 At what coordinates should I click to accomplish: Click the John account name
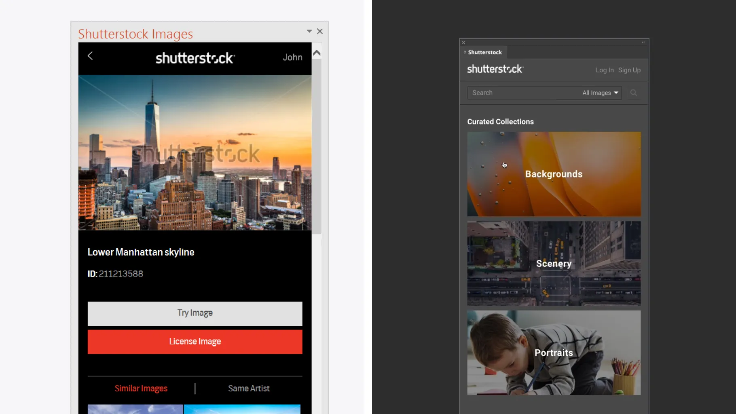click(292, 57)
